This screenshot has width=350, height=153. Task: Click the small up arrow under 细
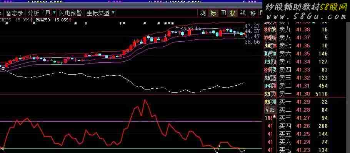pos(274,116)
